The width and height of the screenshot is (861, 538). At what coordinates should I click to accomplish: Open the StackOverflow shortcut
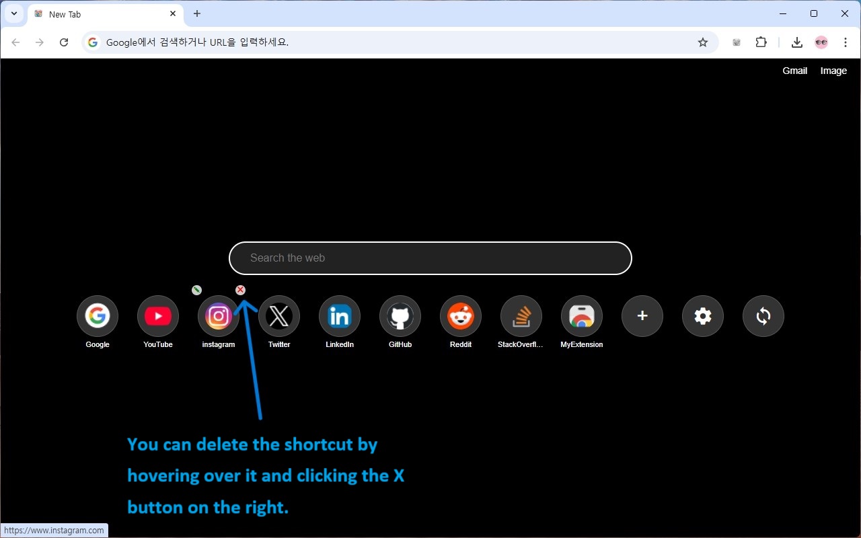pyautogui.click(x=521, y=316)
